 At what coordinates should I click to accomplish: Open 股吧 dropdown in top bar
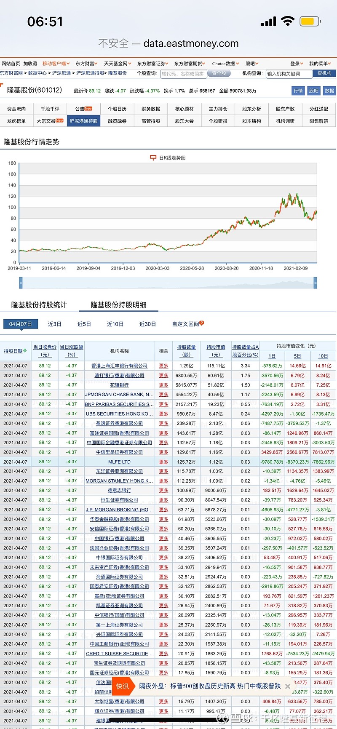[252, 64]
